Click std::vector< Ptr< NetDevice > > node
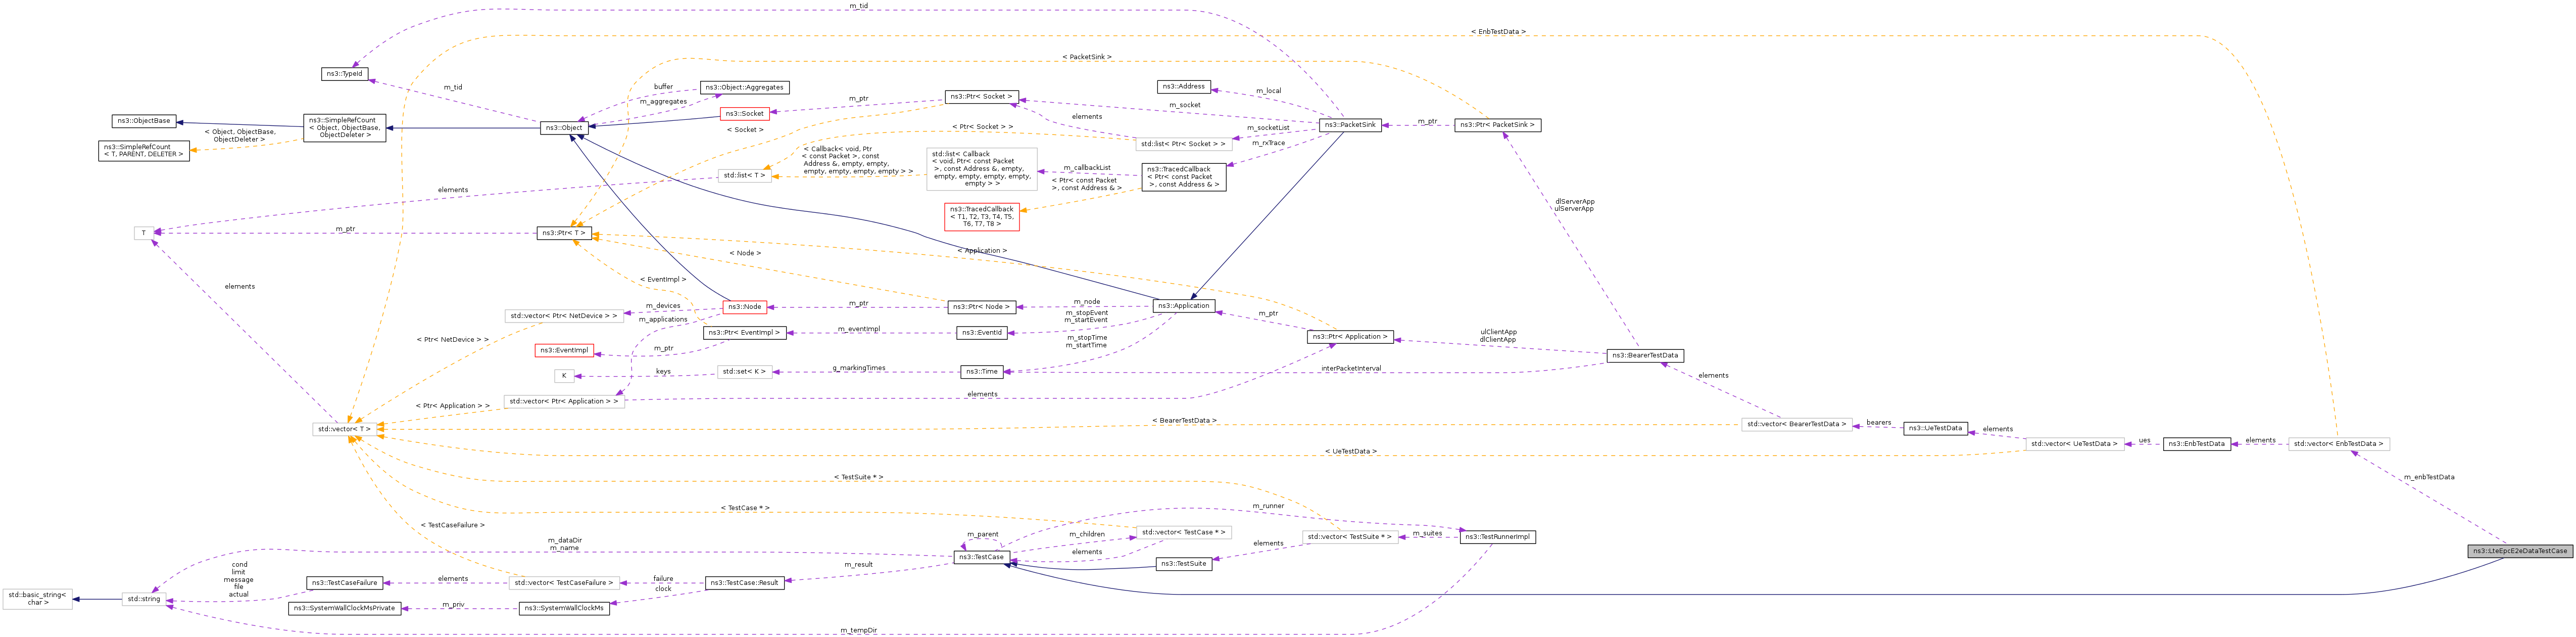The image size is (2576, 637). pos(565,316)
